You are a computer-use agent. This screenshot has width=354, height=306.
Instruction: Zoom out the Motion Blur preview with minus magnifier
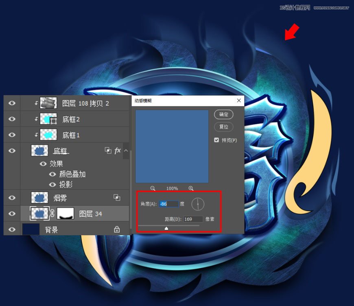(153, 188)
